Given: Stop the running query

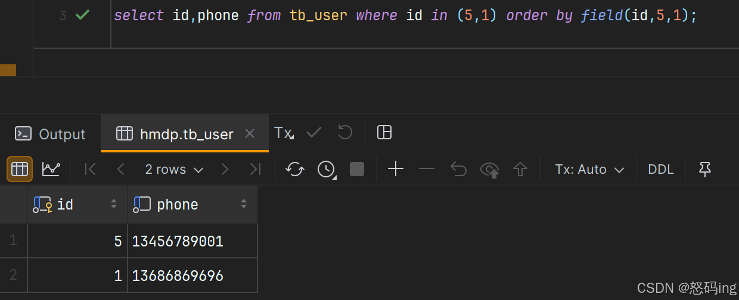Looking at the screenshot, I should (x=356, y=170).
